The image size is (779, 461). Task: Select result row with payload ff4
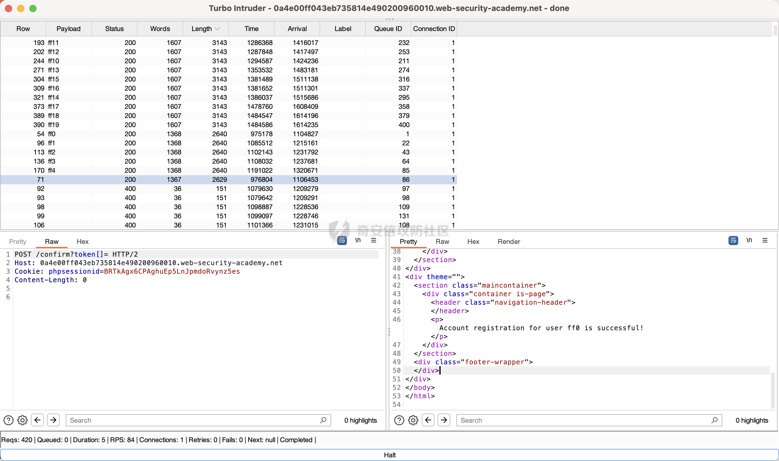point(229,171)
